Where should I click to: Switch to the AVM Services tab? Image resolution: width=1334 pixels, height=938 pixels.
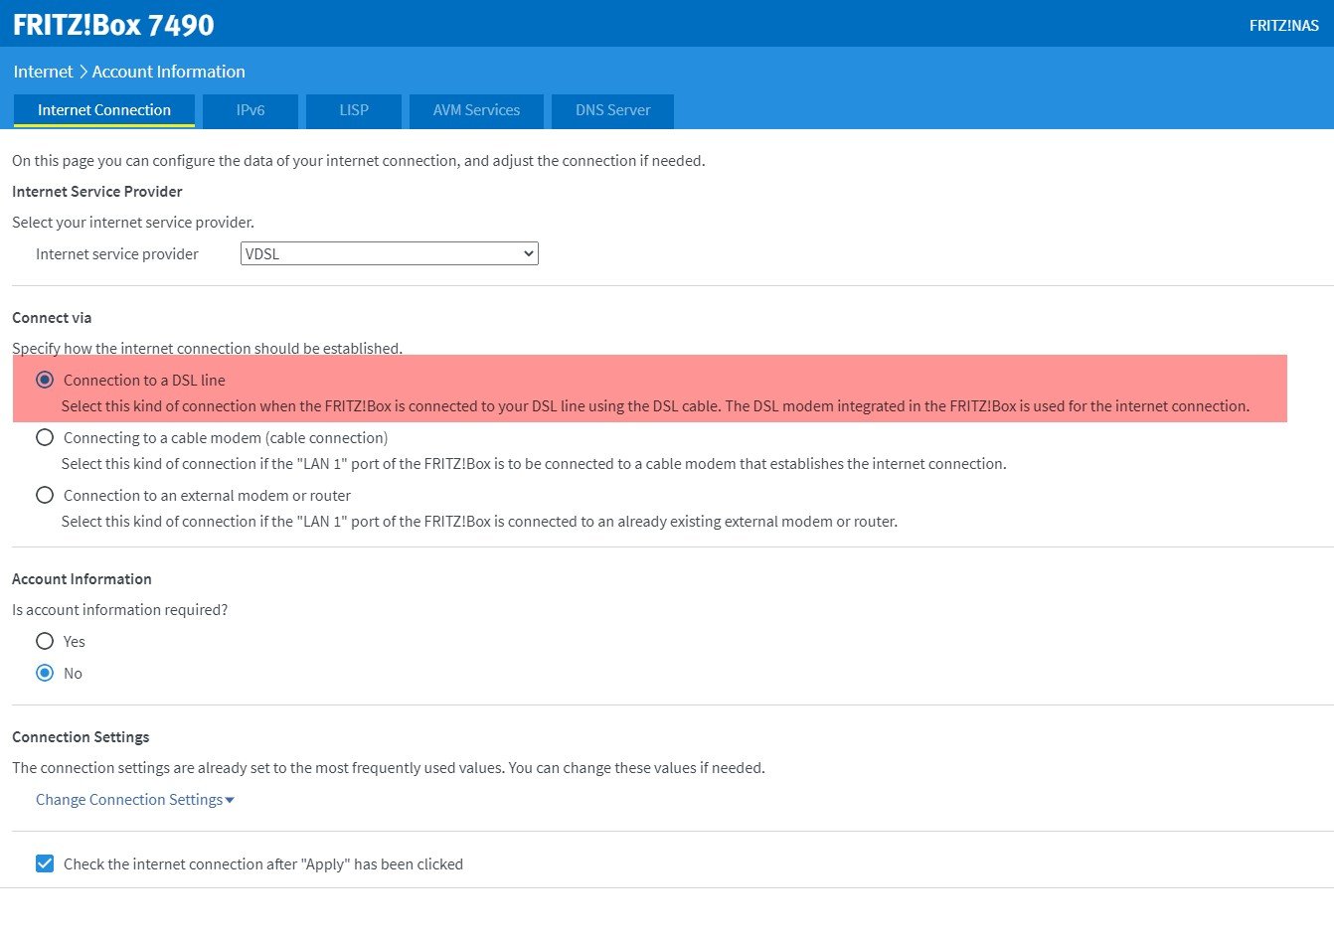coord(476,110)
